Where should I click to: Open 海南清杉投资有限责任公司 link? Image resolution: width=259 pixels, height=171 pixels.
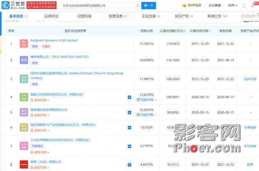point(49,110)
